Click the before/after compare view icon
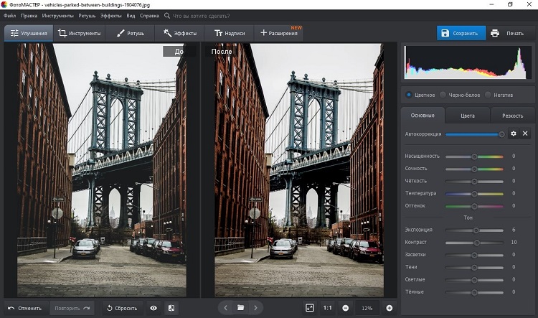The width and height of the screenshot is (538, 318). point(172,308)
